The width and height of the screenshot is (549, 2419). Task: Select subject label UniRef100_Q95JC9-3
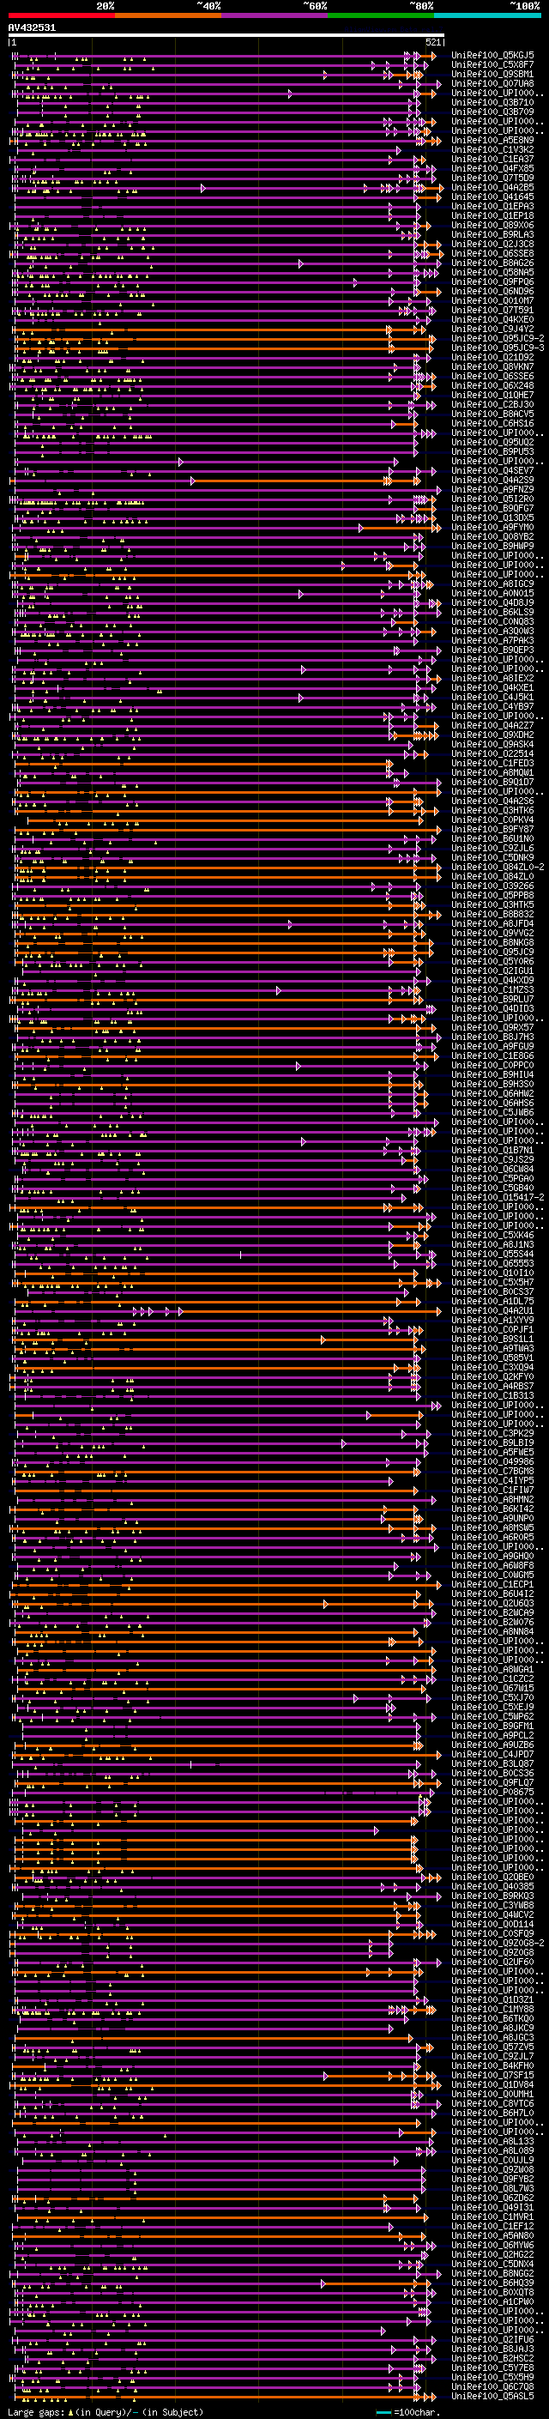pyautogui.click(x=498, y=348)
